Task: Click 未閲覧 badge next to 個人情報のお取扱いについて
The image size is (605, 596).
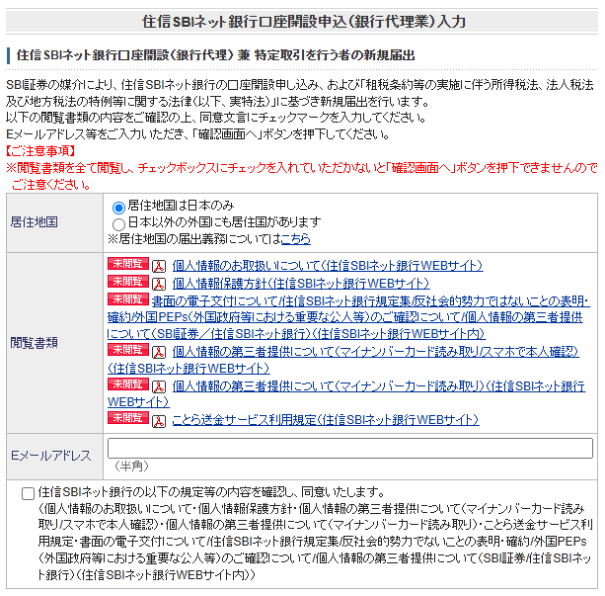Action: pyautogui.click(x=128, y=264)
